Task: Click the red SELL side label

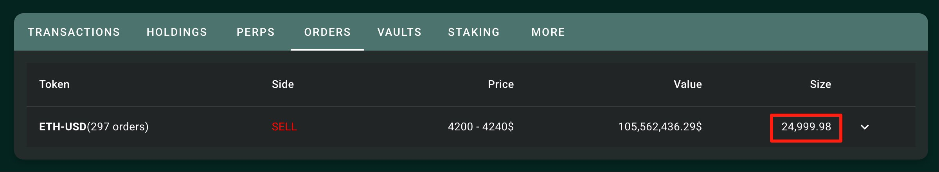Action: pos(284,127)
